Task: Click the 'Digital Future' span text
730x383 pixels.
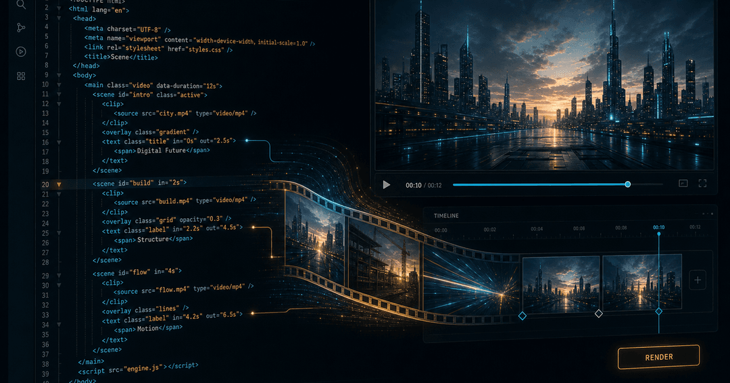Action: [162, 151]
